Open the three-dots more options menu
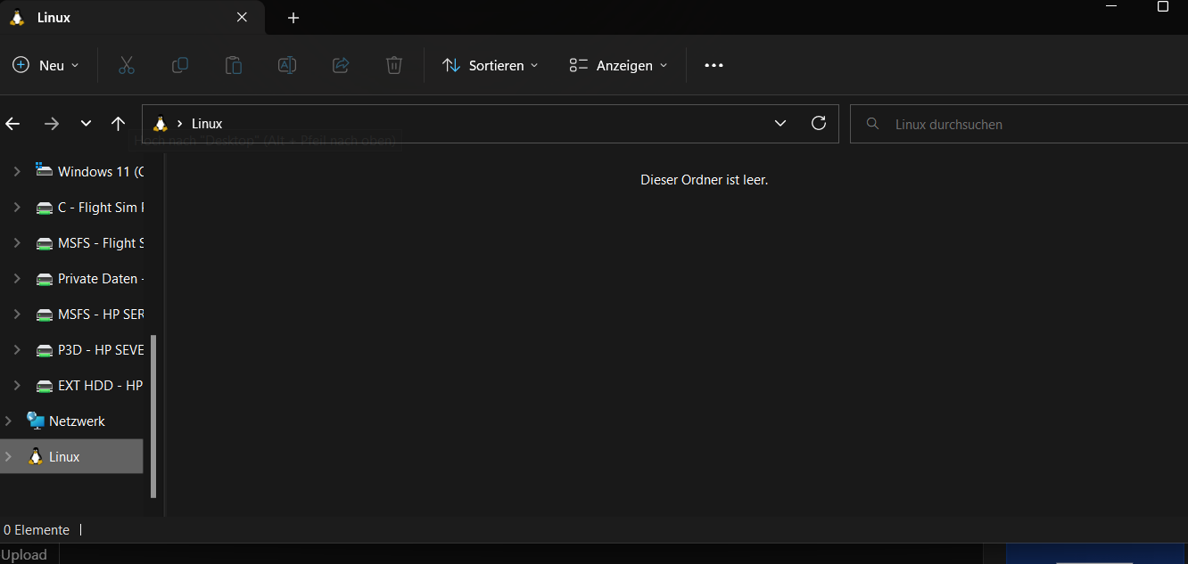Viewport: 1188px width, 564px height. [714, 65]
